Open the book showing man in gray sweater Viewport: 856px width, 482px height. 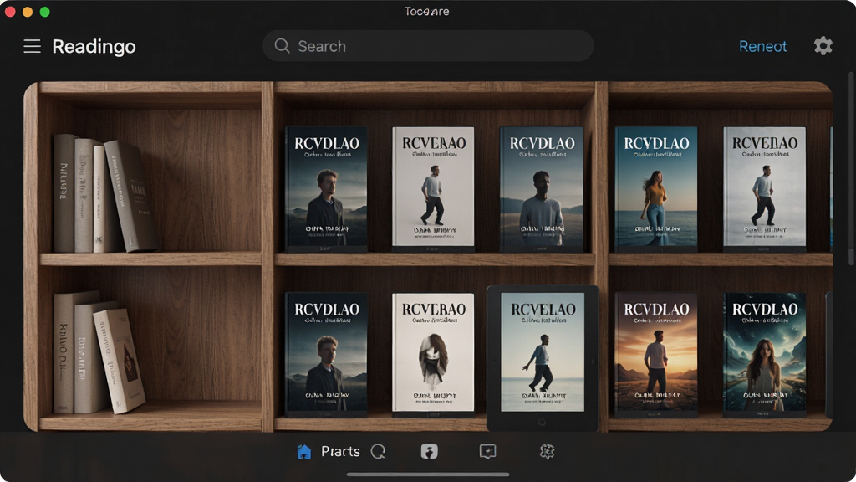542,188
